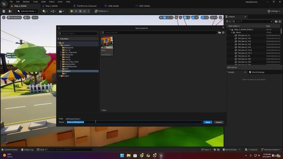The image size is (283, 159).
Task: Click the Save button in the dialog
Action: (208, 122)
